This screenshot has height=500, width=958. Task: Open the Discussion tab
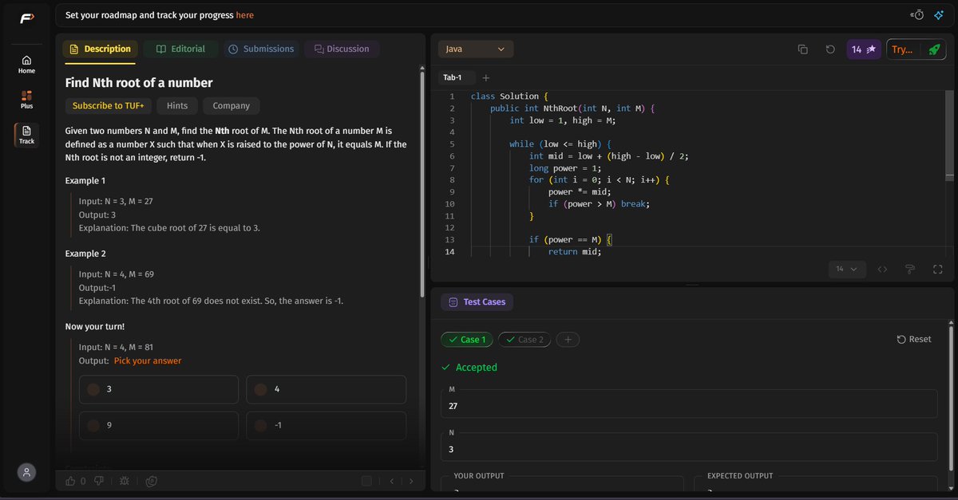[342, 49]
